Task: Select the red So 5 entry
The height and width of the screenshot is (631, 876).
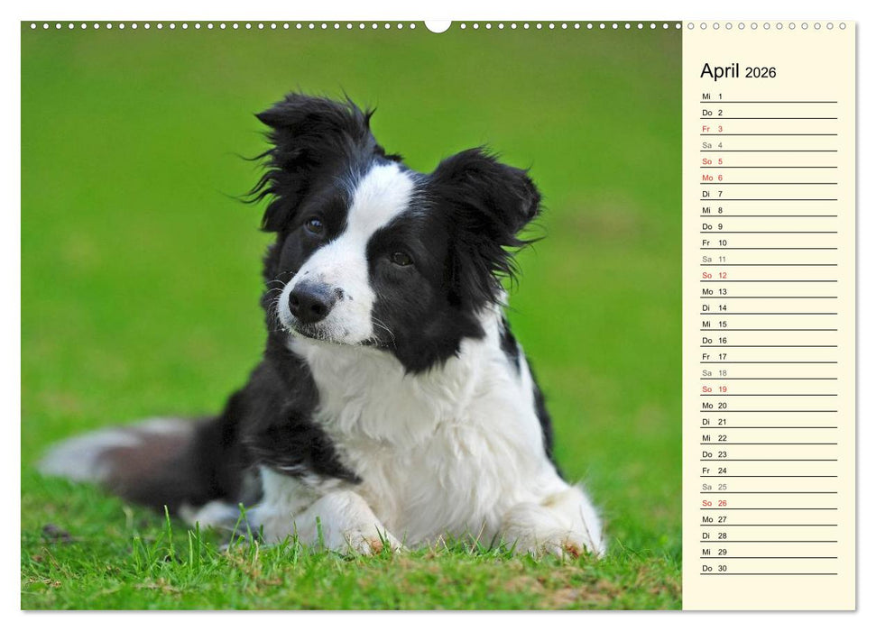Action: pyautogui.click(x=713, y=161)
